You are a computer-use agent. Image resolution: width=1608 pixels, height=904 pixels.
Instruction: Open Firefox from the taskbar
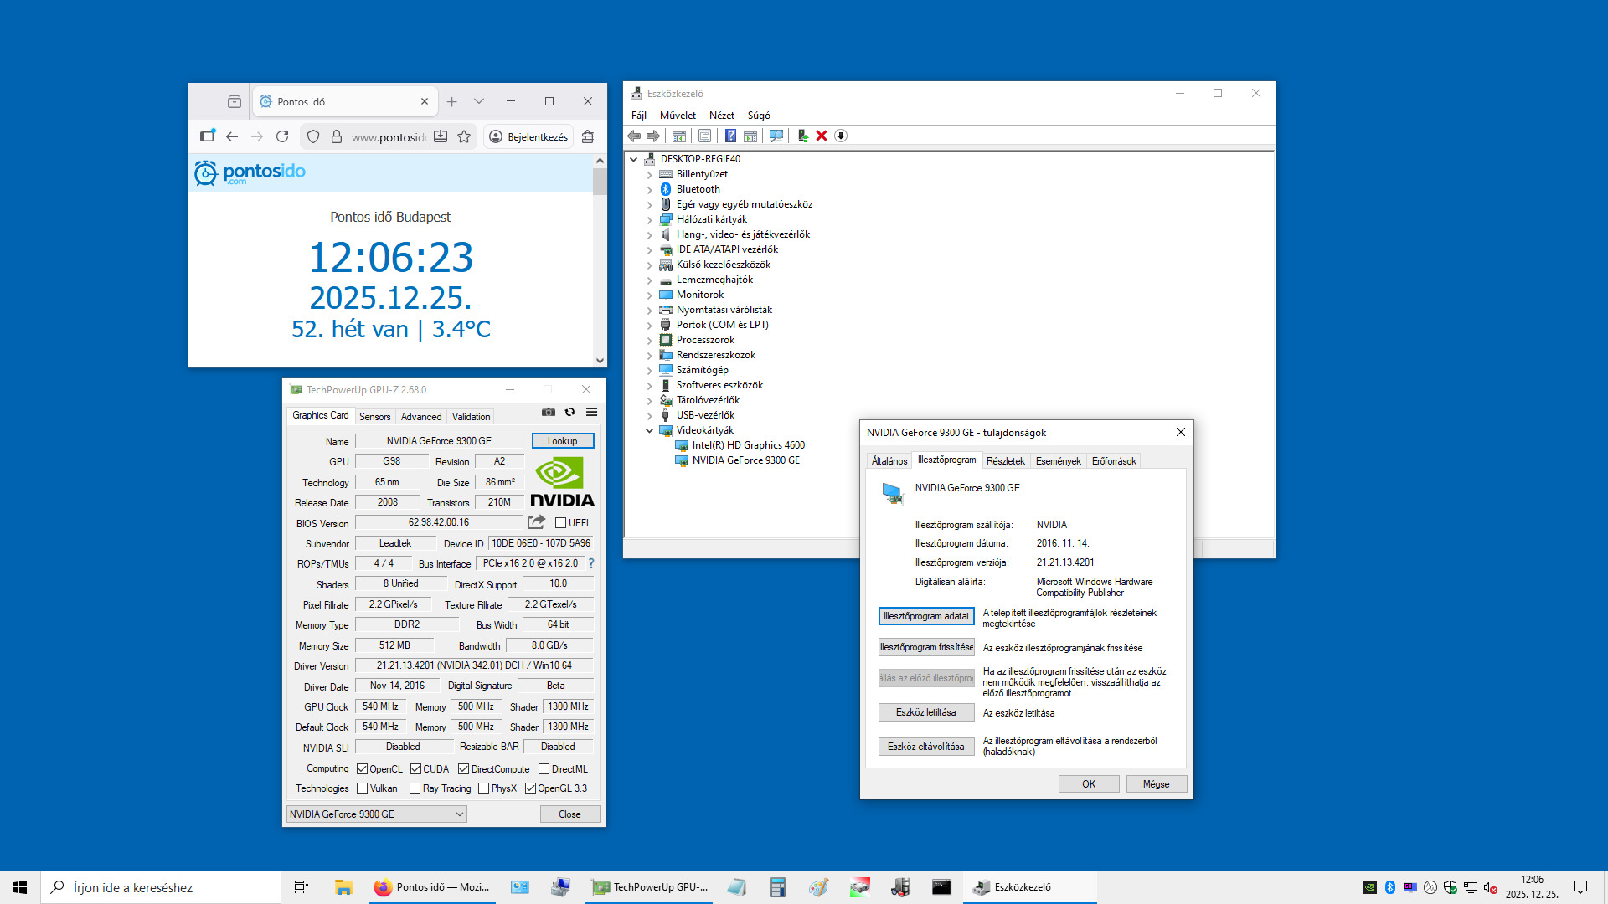pos(433,887)
